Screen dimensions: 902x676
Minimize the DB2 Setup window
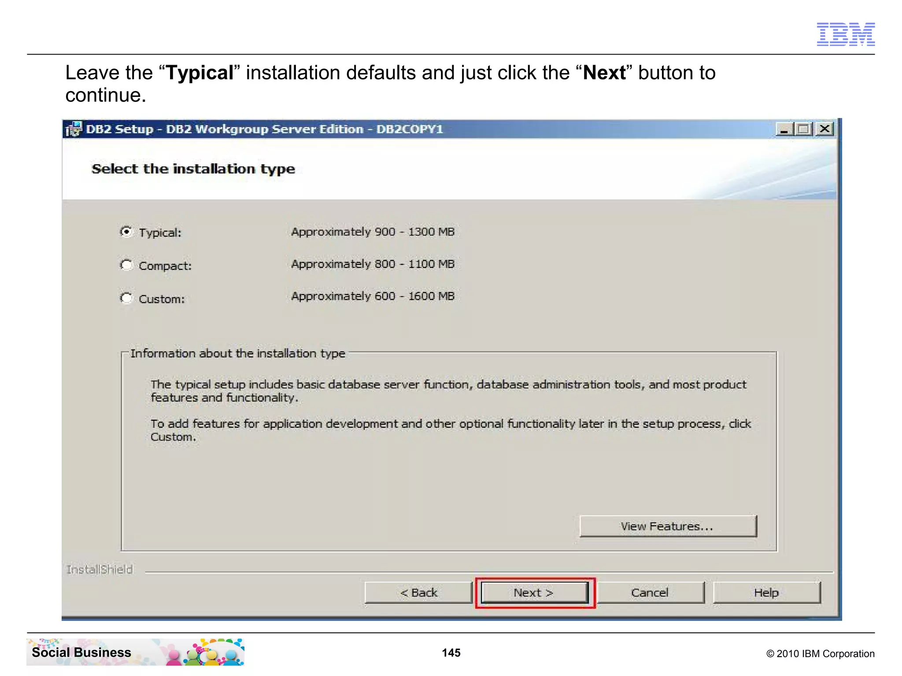784,129
